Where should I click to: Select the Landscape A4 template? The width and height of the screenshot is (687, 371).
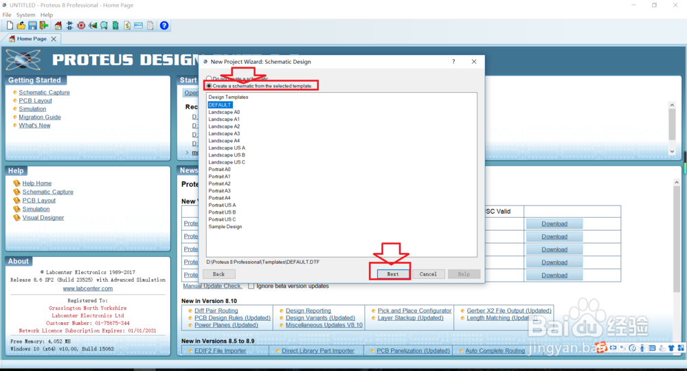[224, 141]
